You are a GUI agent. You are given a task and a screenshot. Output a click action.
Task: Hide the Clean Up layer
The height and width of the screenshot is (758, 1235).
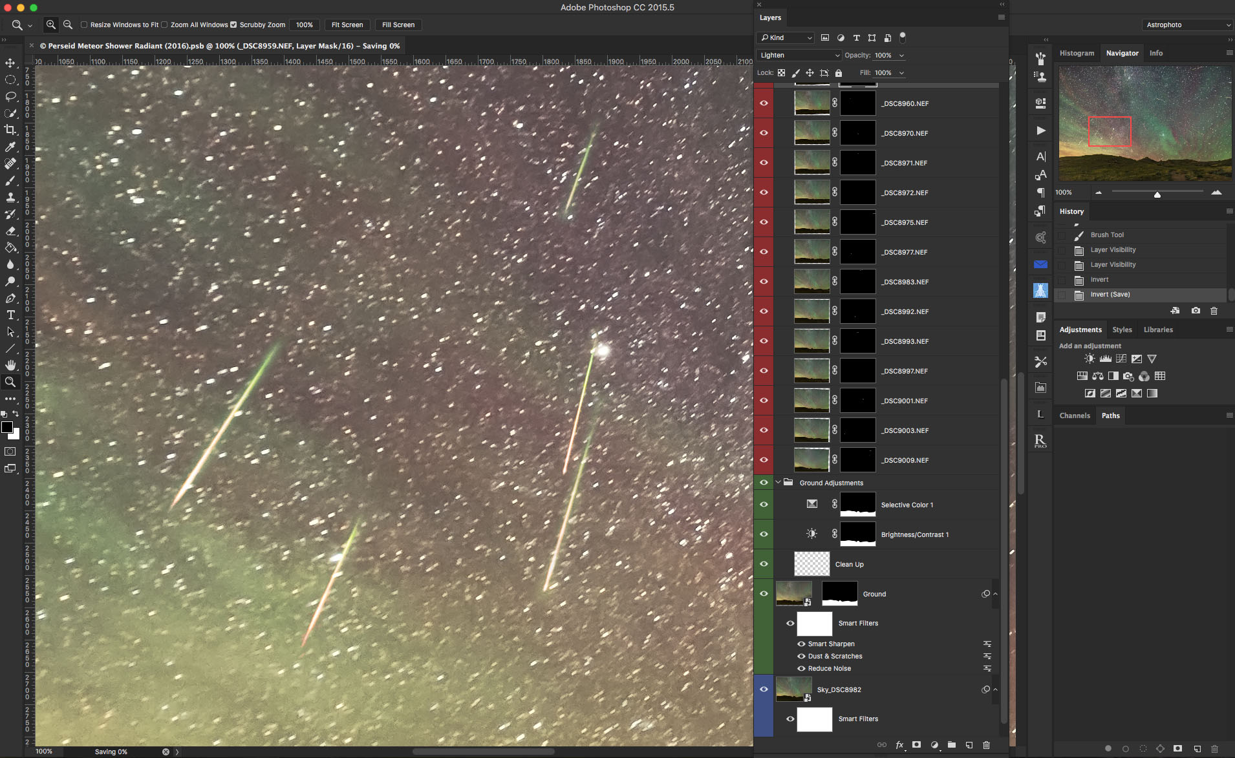(764, 564)
